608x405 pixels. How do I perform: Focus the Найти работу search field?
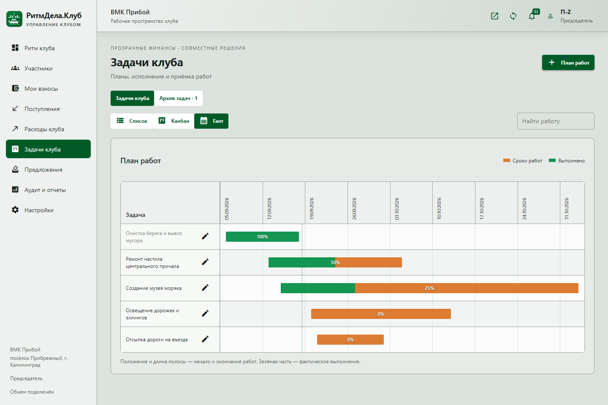[x=556, y=121]
